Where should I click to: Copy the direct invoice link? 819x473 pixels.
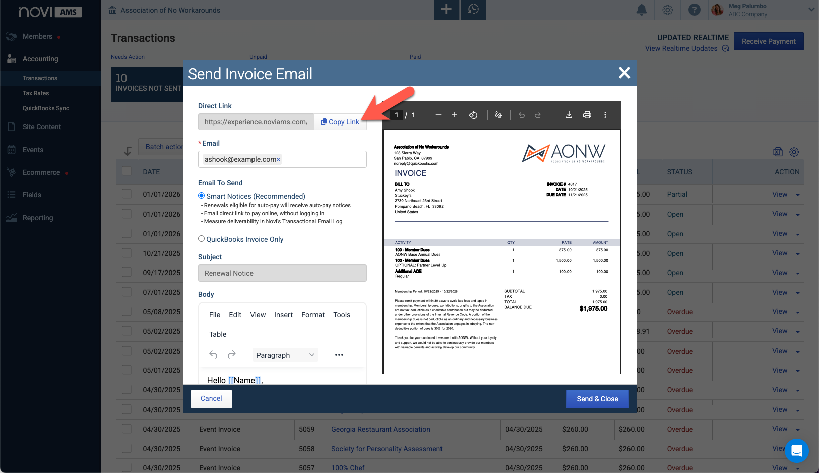340,122
